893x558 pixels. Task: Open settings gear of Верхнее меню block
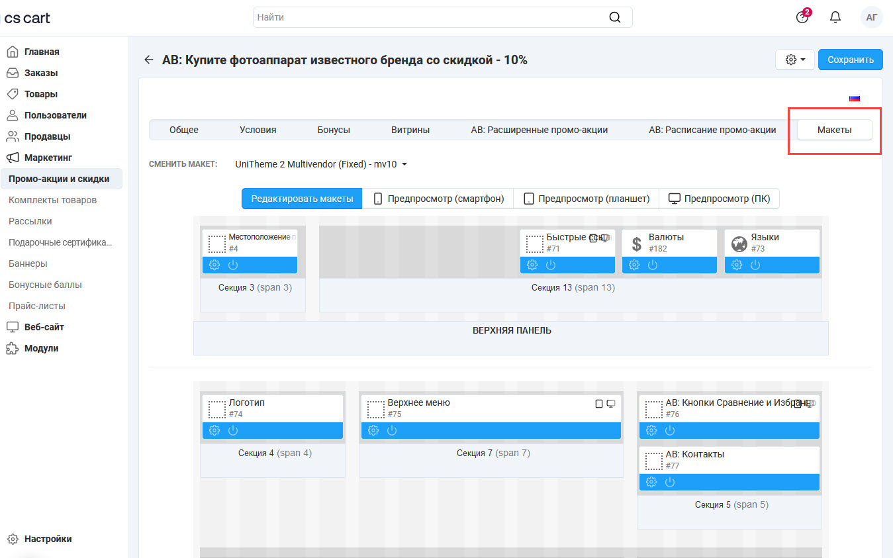coord(373,430)
